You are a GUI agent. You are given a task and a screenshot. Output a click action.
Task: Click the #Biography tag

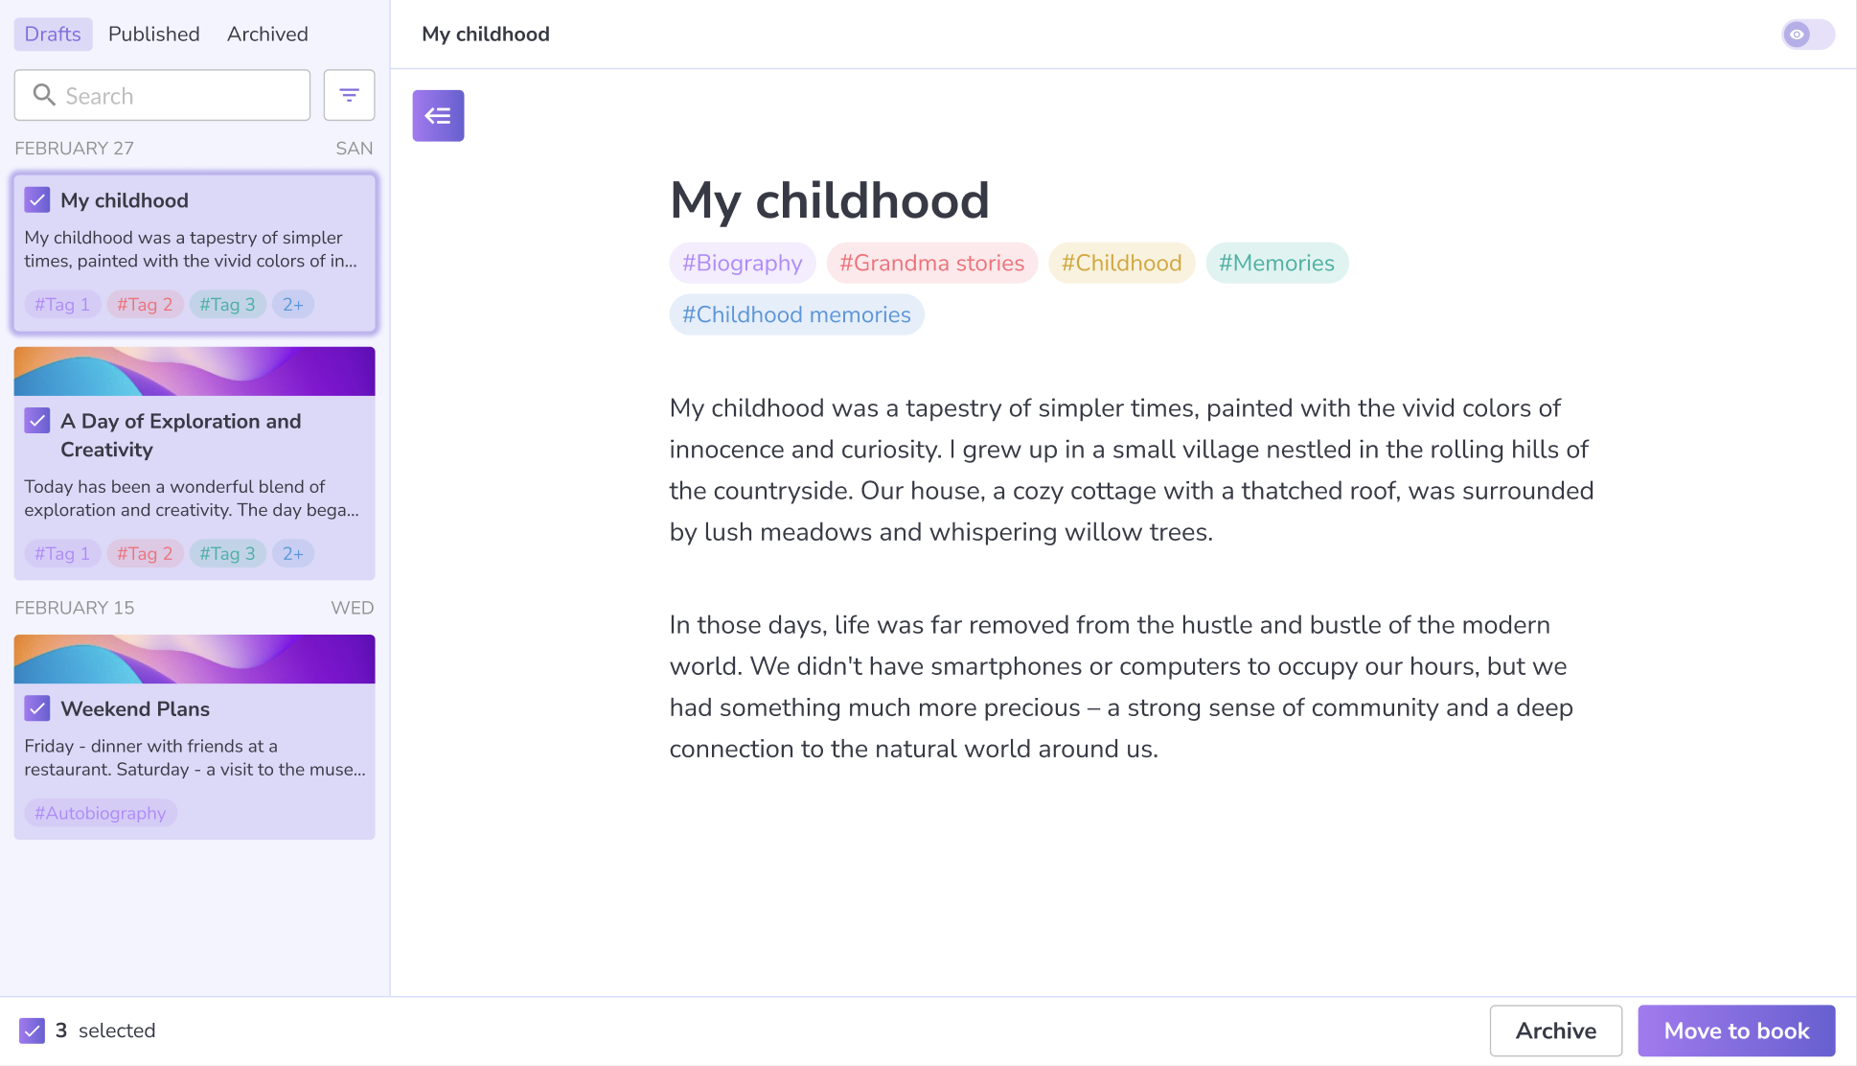[x=742, y=263]
